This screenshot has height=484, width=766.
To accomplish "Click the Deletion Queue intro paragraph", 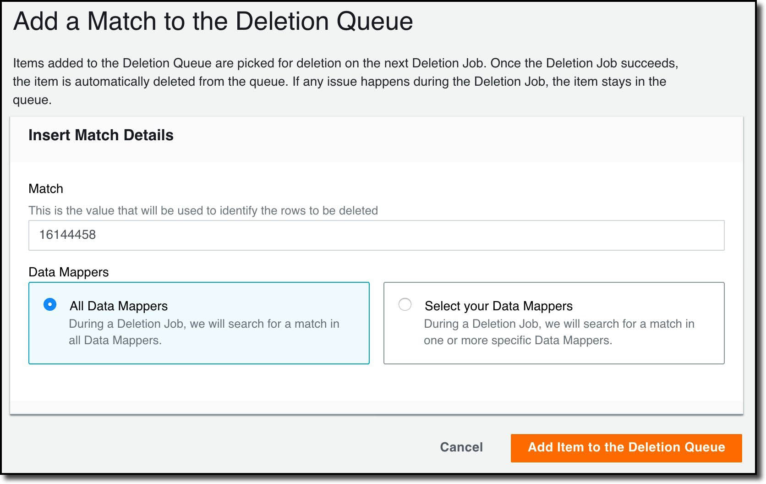I will coord(345,82).
